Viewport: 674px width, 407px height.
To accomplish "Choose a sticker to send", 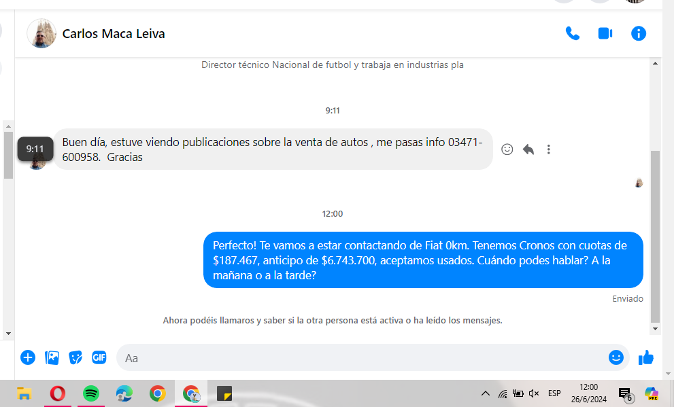I will (75, 357).
